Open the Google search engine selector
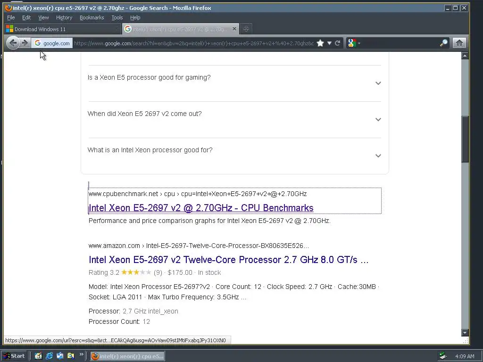The height and width of the screenshot is (362, 483). (x=354, y=43)
